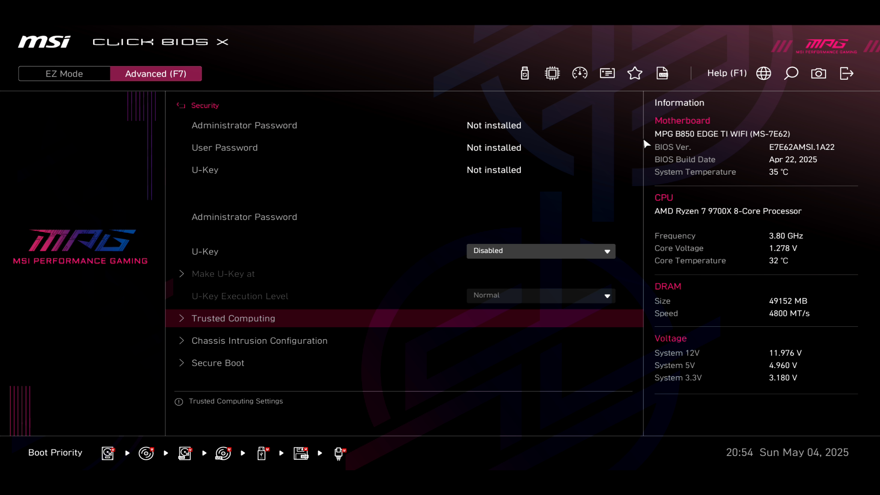Open the speedometer gauge toolbar icon
This screenshot has height=495, width=880.
pyautogui.click(x=580, y=73)
